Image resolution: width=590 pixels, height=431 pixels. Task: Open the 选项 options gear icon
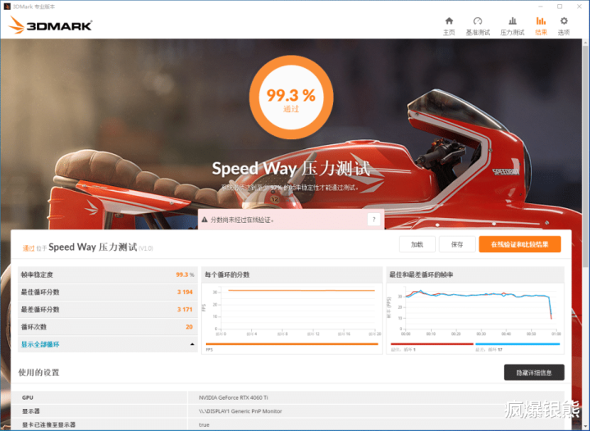pyautogui.click(x=564, y=26)
